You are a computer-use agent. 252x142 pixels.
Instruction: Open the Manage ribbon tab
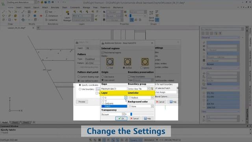pyautogui.click(x=86, y=7)
